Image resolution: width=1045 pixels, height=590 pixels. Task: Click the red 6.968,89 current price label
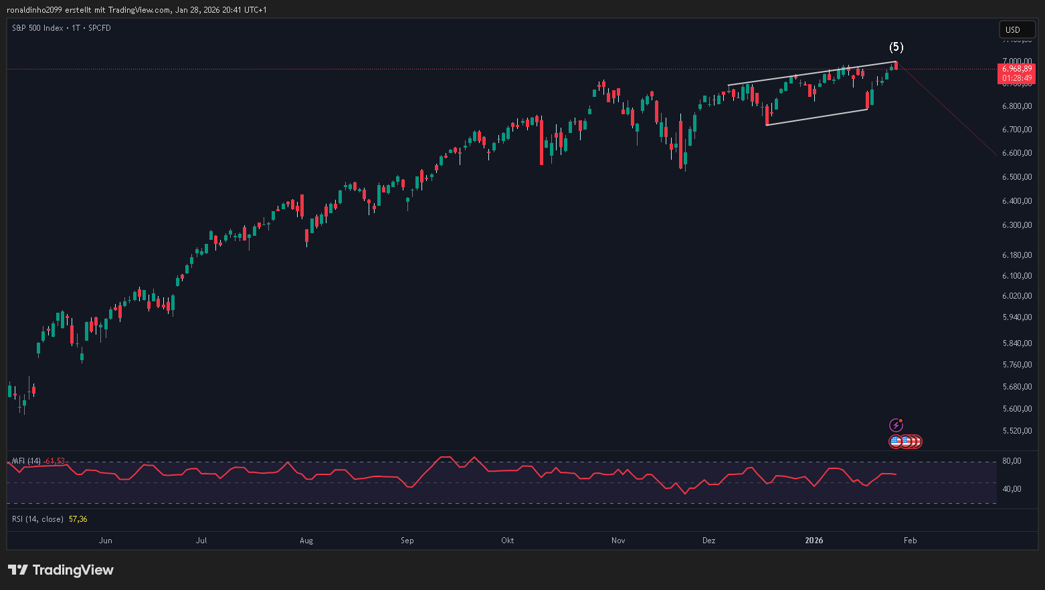pos(1016,69)
